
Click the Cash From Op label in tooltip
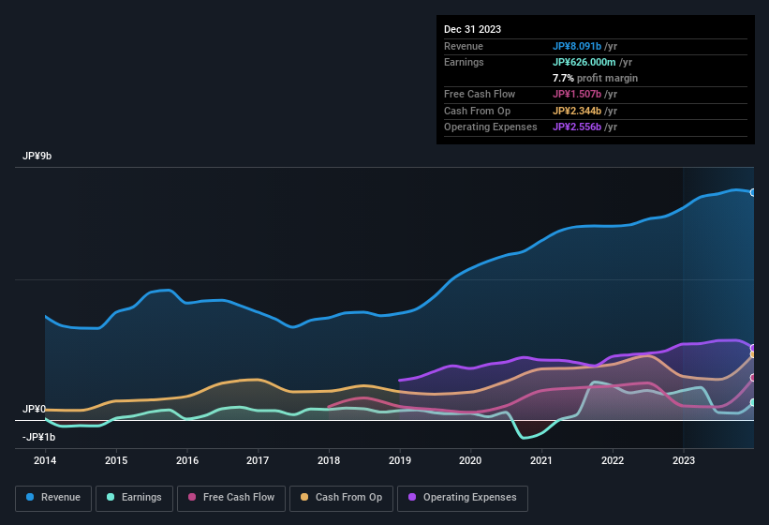click(x=477, y=111)
